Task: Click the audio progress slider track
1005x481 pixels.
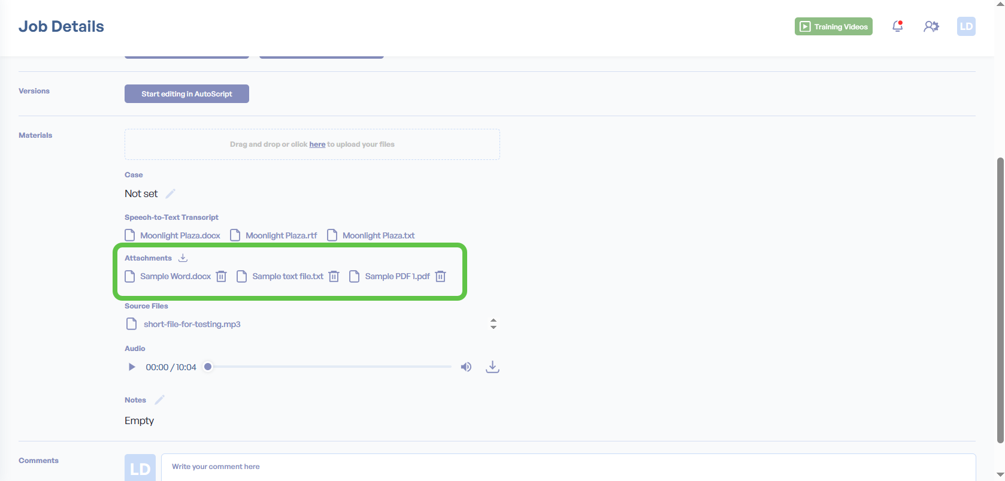Action: point(329,367)
